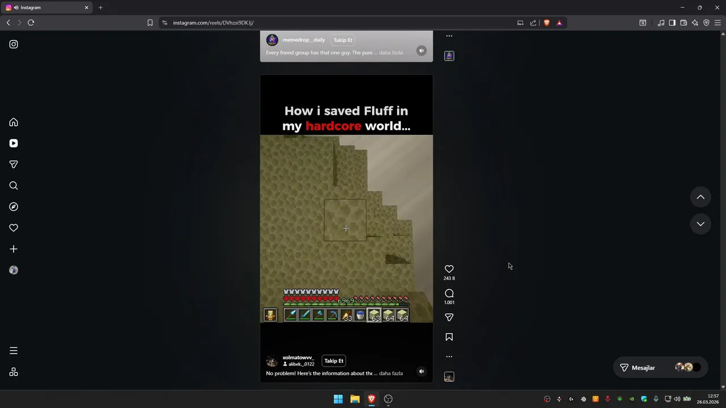Open memedrop_daily avatar picture

coord(272,40)
